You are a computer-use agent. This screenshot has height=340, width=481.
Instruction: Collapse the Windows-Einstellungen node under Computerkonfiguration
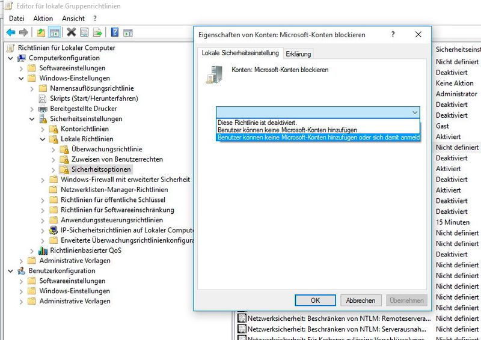point(21,78)
